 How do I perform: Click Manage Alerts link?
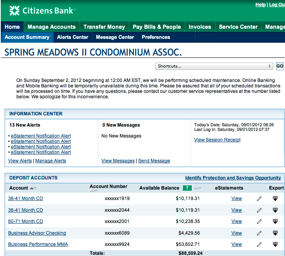tap(51, 161)
